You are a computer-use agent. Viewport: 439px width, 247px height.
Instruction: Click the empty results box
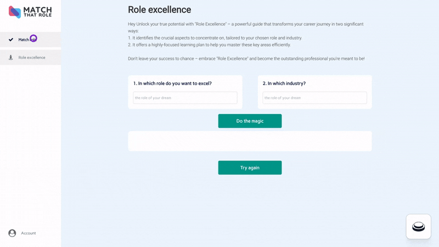250,141
